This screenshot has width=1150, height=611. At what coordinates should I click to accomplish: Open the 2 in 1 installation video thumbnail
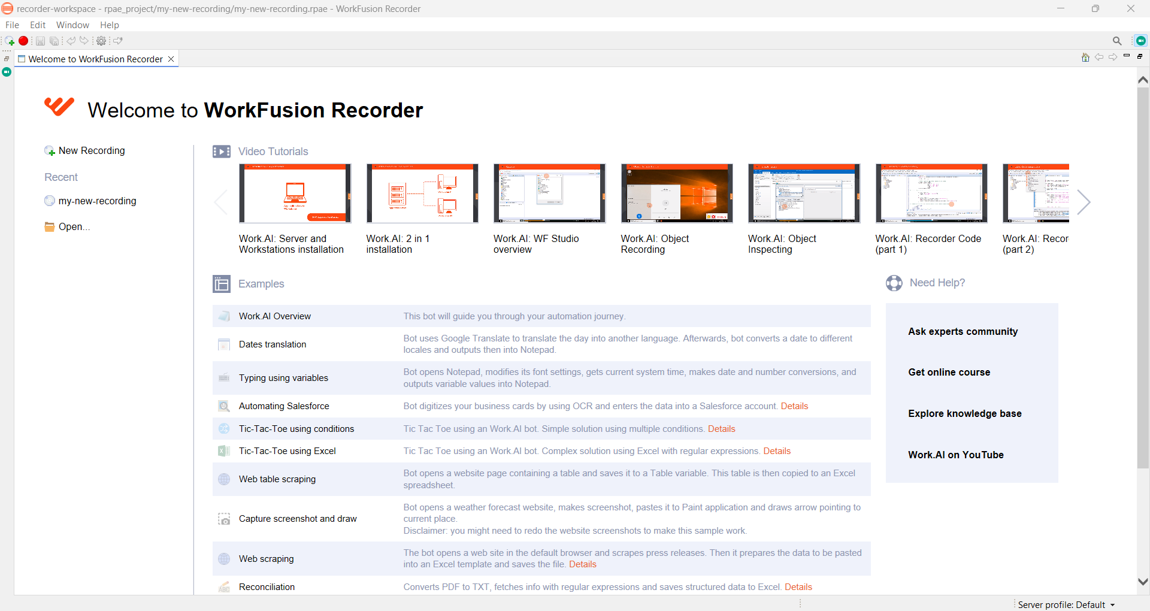coord(422,193)
